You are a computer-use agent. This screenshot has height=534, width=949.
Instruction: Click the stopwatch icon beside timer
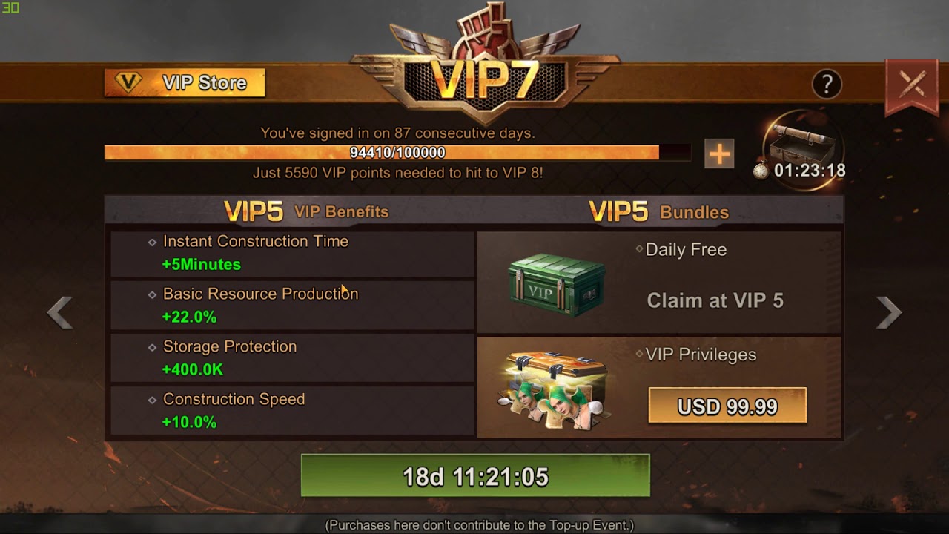click(761, 171)
